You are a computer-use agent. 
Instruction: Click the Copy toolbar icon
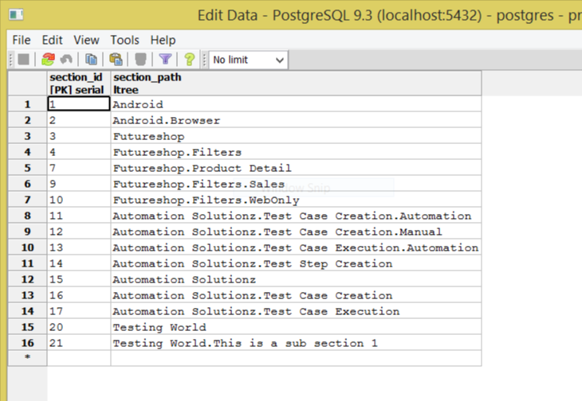91,59
